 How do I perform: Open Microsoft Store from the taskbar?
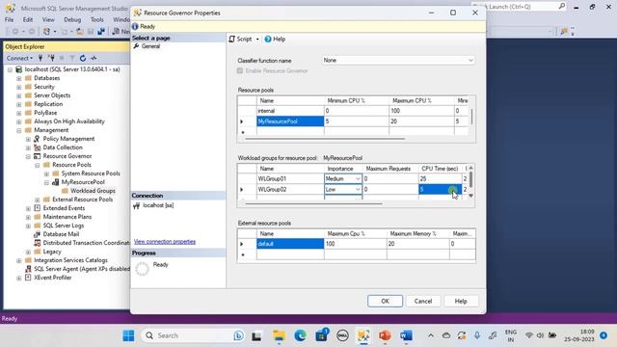[x=321, y=335]
